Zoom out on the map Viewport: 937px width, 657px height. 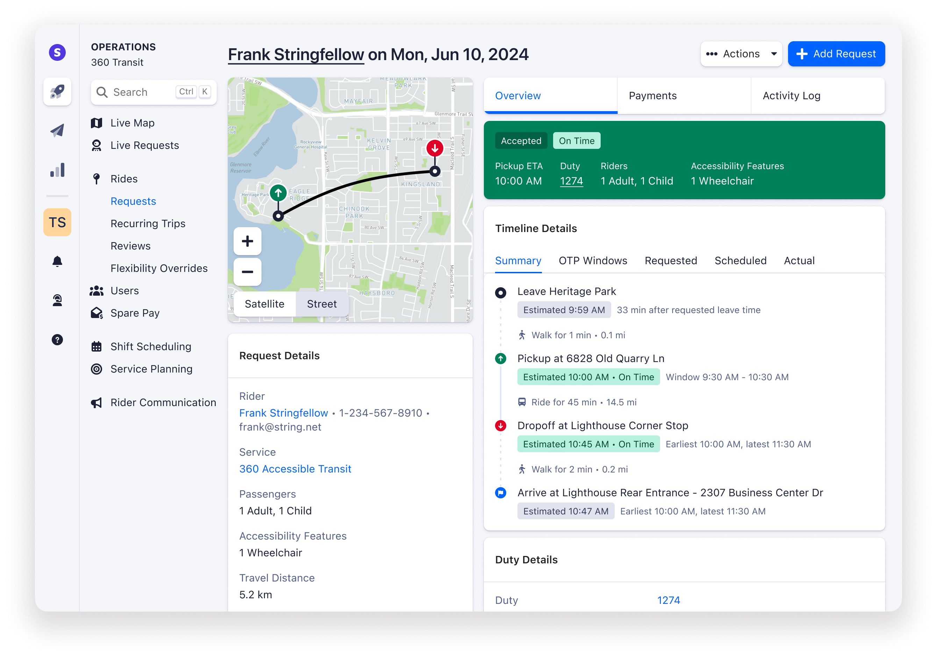pyautogui.click(x=247, y=272)
